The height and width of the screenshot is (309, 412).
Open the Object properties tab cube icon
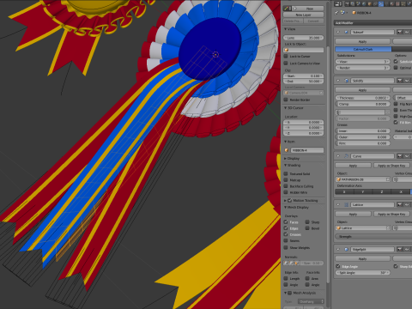pyautogui.click(x=369, y=3)
